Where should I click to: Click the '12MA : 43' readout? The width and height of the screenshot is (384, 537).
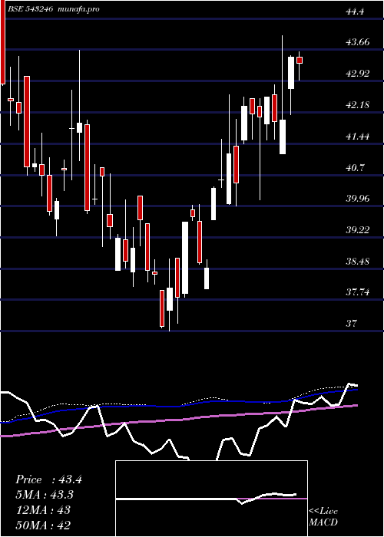point(43,510)
